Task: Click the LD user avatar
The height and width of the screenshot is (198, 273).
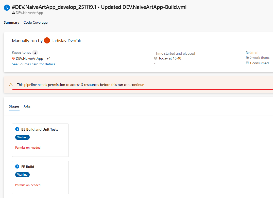Action: coord(47,40)
